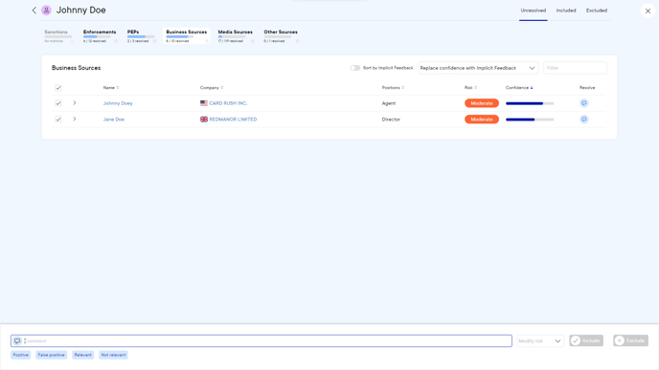The image size is (659, 370).
Task: Open the Enforcements category tab
Action: (x=100, y=36)
